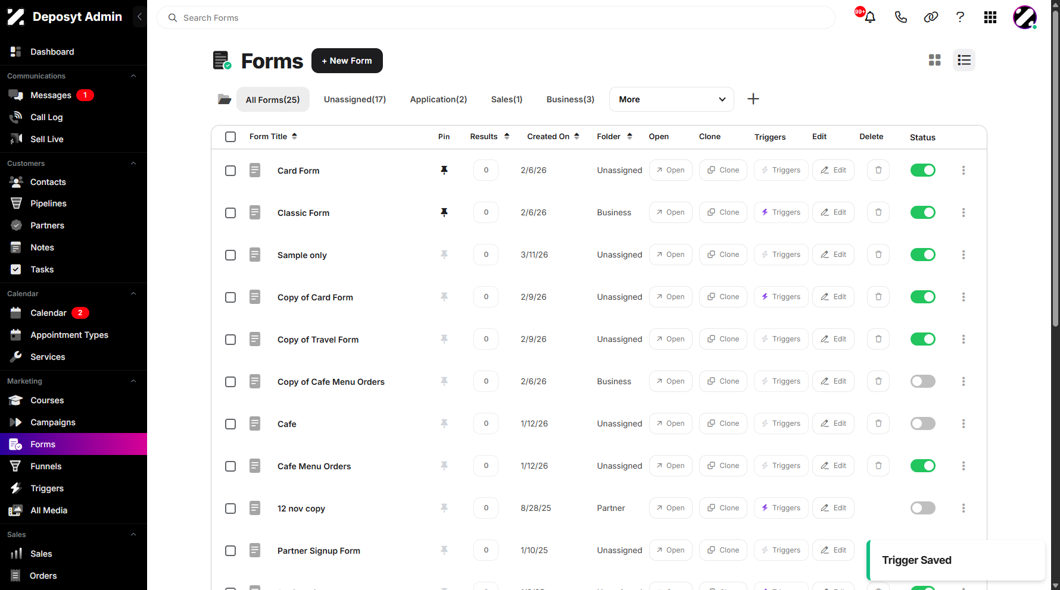Select the Application(2) folder tab
1060x590 pixels.
point(438,99)
